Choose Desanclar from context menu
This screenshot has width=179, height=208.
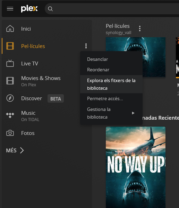click(111, 59)
